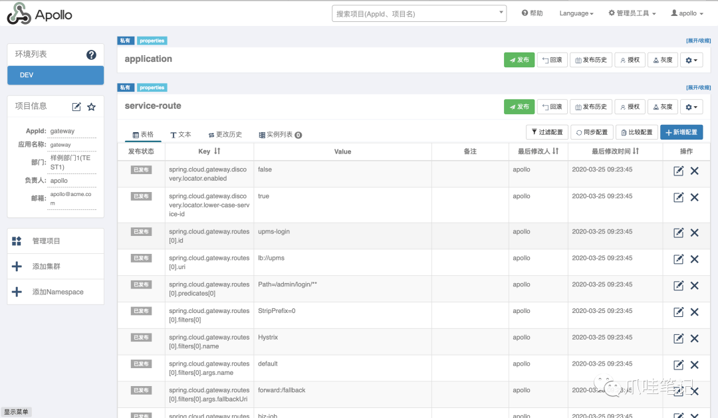Click the project search input field
This screenshot has width=718, height=418.
[416, 13]
